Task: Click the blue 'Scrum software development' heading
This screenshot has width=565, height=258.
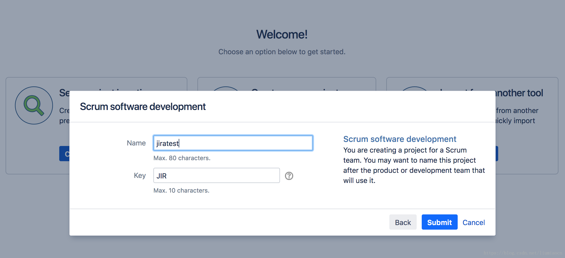Action: (400, 139)
